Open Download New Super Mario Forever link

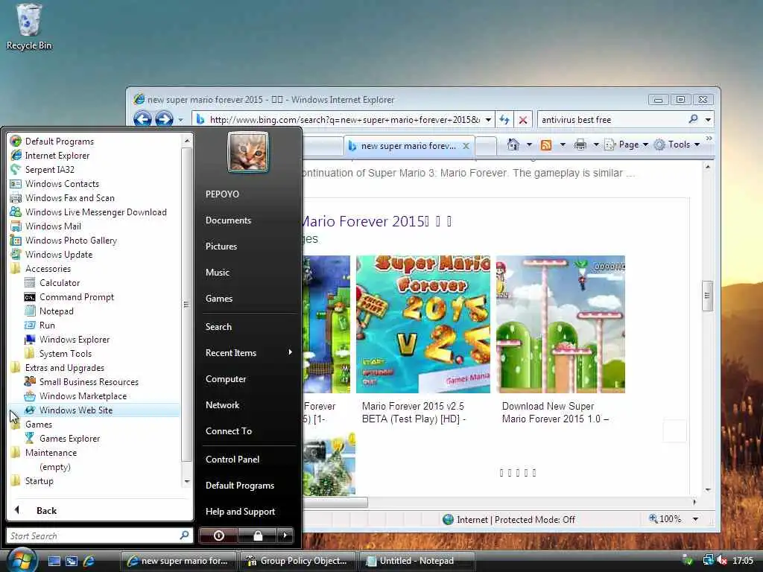[x=555, y=413]
